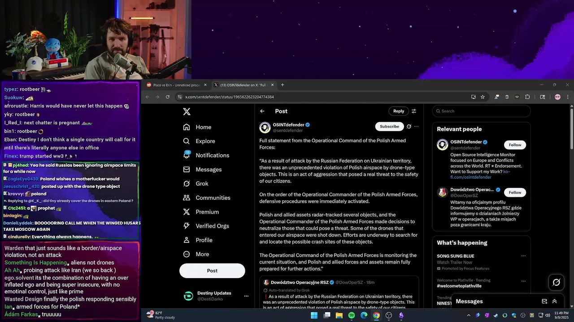Open a new browser tab
The image size is (574, 322).
282,85
